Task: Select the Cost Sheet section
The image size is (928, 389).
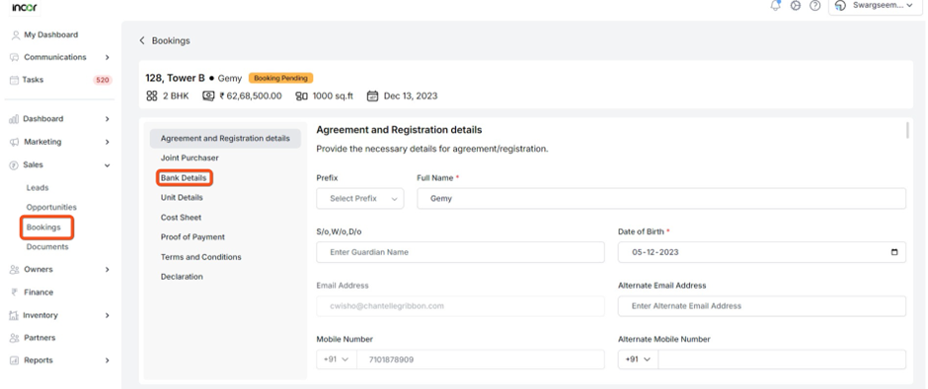Action: coord(181,218)
